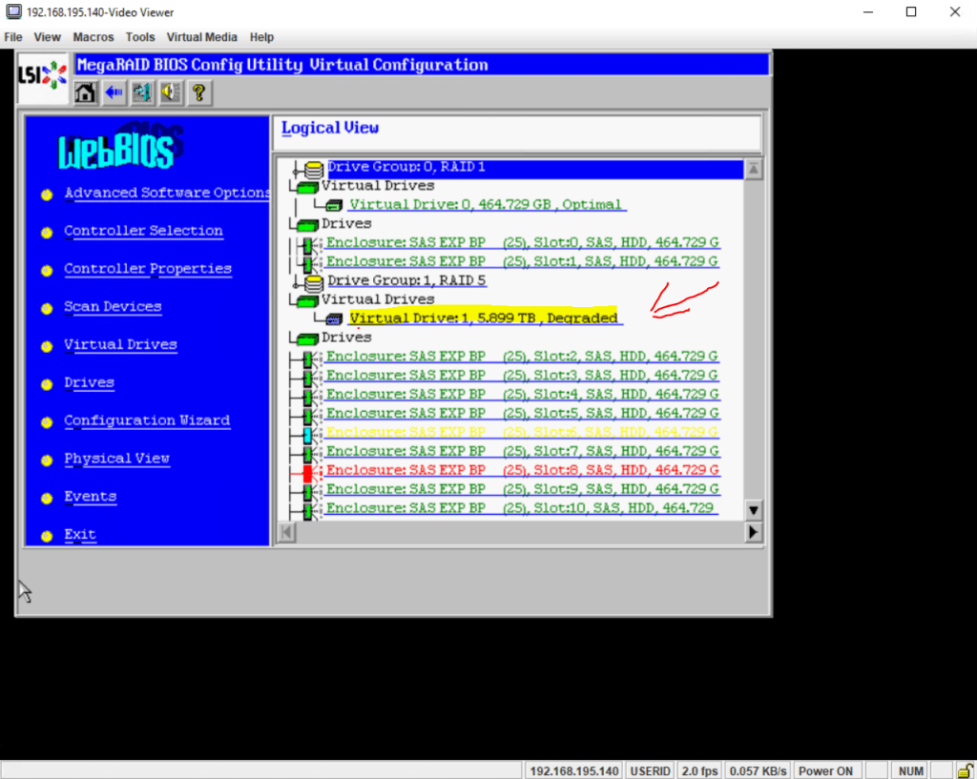Screen dimensions: 977x779
Task: Select the Slot:9 enclosure drive entry
Action: [522, 489]
